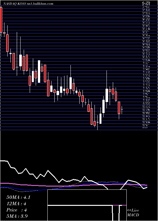Click the 6.29 top price label
The height and width of the screenshot is (221, 158).
coord(146,3)
